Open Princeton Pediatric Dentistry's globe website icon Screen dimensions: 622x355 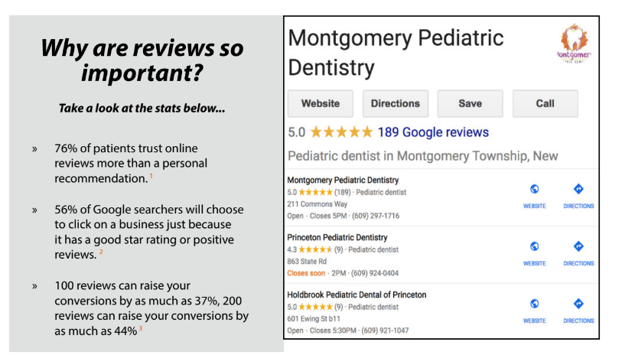pyautogui.click(x=534, y=246)
